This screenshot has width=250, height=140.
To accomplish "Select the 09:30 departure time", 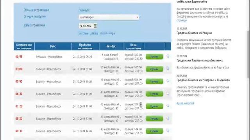I will click(x=19, y=131).
